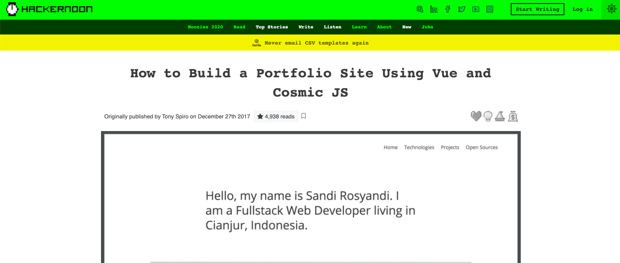React with the sailboat emoji
The height and width of the screenshot is (263, 620).
click(500, 116)
